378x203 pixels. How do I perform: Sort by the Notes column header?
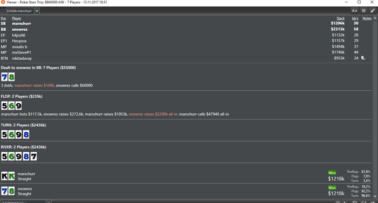click(x=367, y=18)
